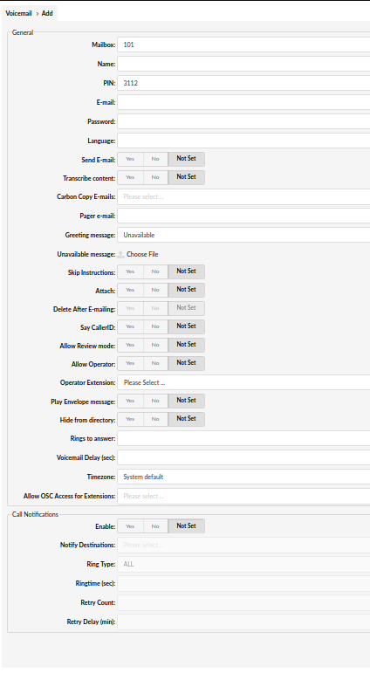
Task: Set Transcribe content to No
Action: click(x=155, y=178)
